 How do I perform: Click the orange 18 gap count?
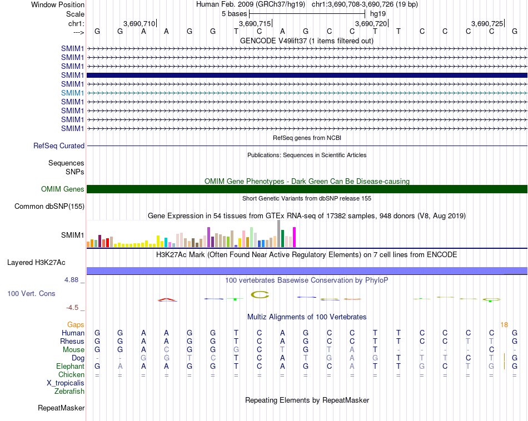coord(504,325)
